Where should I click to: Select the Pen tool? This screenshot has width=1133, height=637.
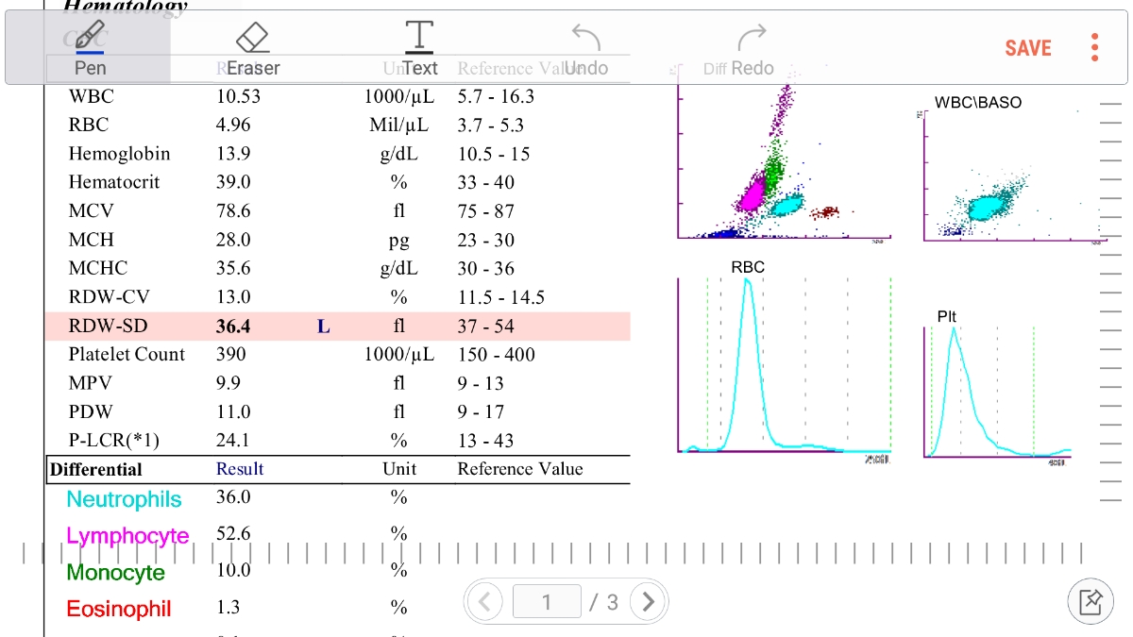click(90, 47)
